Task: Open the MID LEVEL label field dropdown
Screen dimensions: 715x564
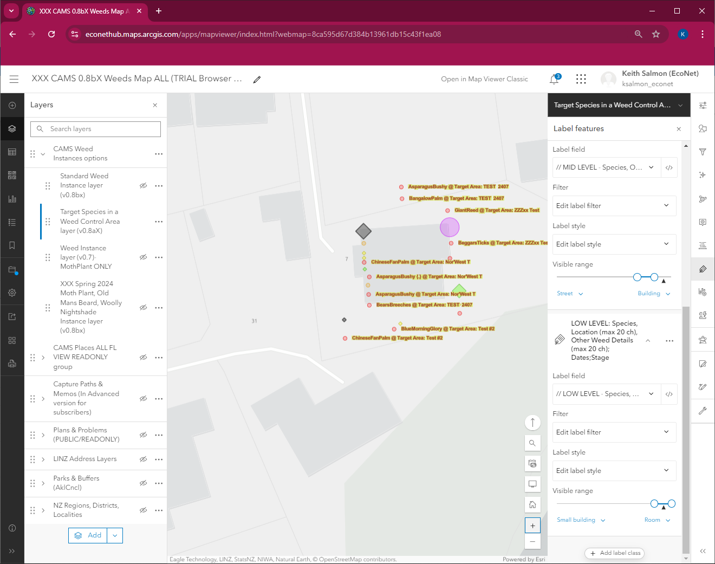Action: (651, 167)
